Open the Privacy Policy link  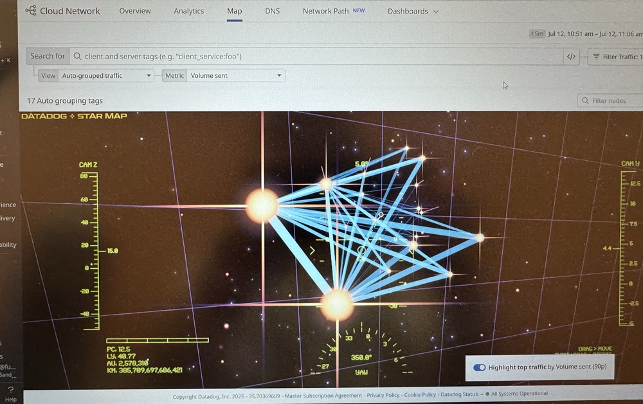click(383, 396)
